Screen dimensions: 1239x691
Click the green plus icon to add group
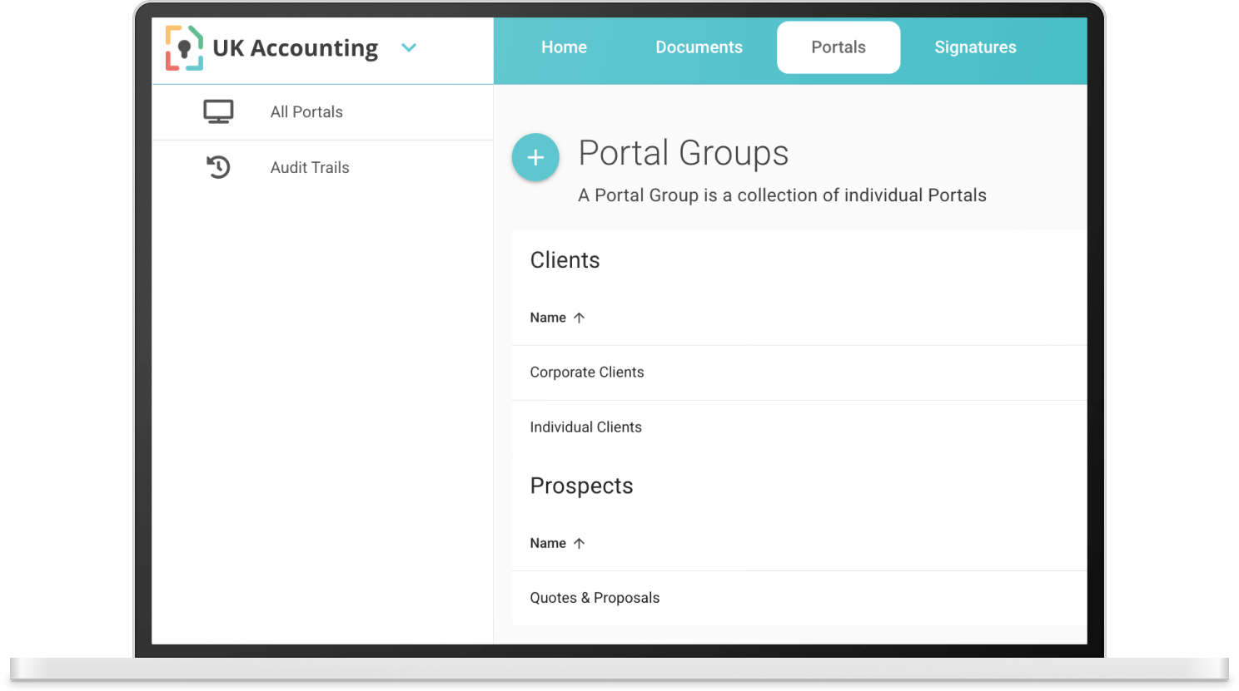click(x=535, y=157)
